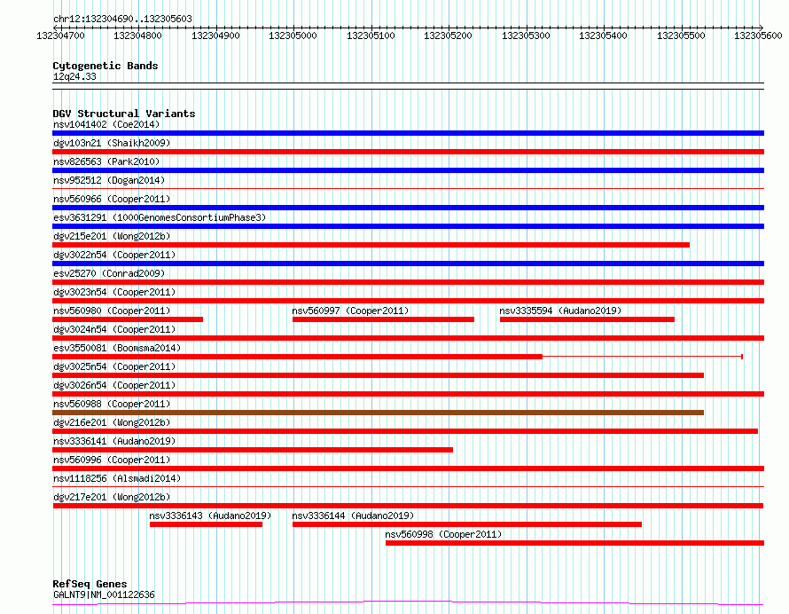Click nsv560997 (Cooper2011) label
The image size is (789, 614).
(350, 311)
